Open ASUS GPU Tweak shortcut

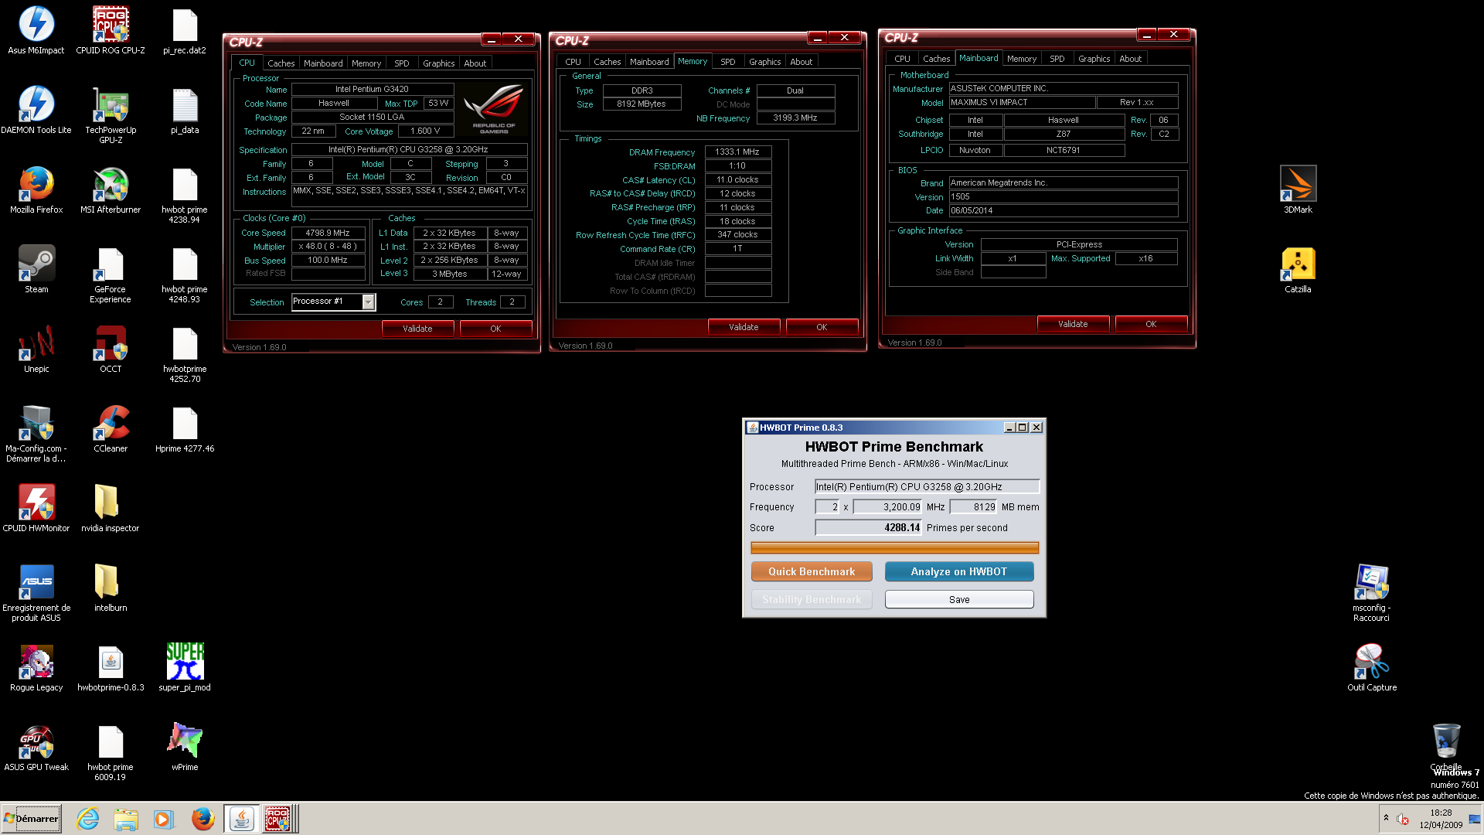36,747
